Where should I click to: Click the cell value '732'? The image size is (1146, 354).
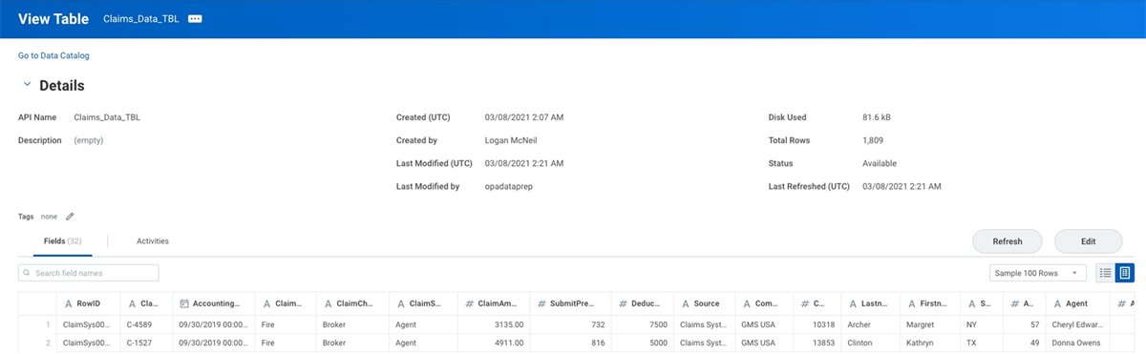(x=599, y=324)
